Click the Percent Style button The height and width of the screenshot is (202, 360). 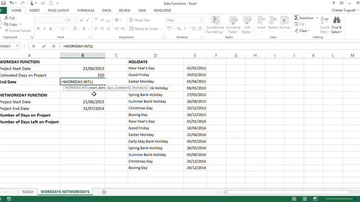point(179,29)
